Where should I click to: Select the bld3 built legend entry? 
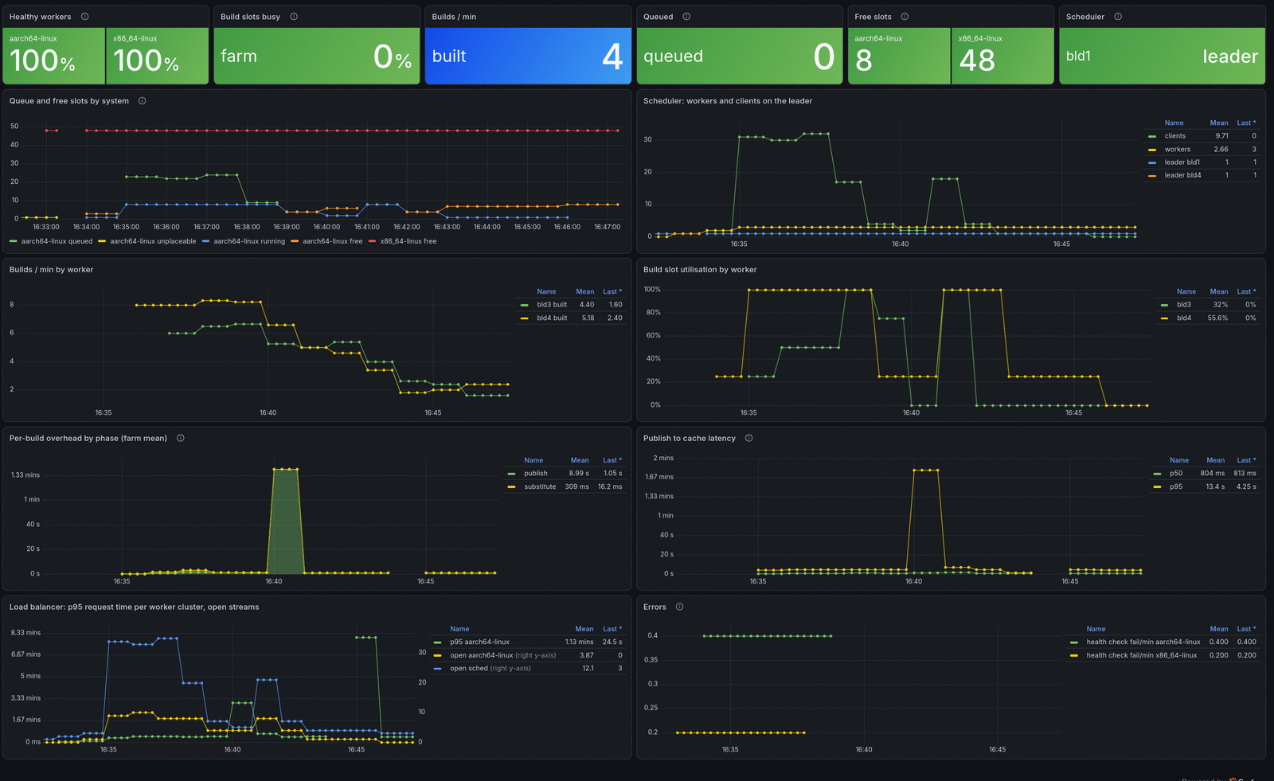[x=552, y=305]
